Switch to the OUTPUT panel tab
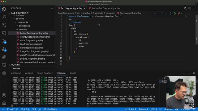Image resolution: width=198 pixels, height=111 pixels. coord(29,73)
